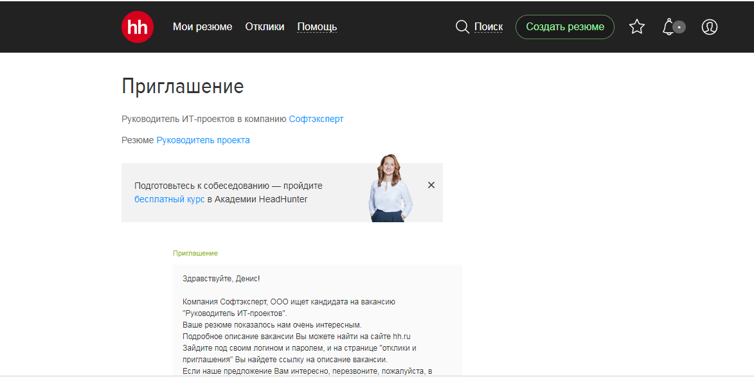The image size is (754, 377).
Task: Open the Софтэксперт company link
Action: 316,119
